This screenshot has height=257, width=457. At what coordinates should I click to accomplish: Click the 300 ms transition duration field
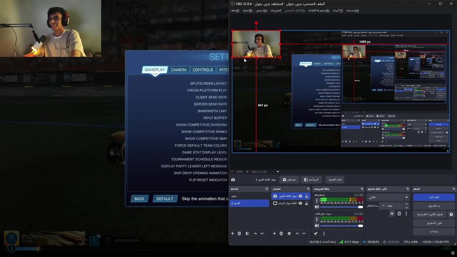(391, 206)
